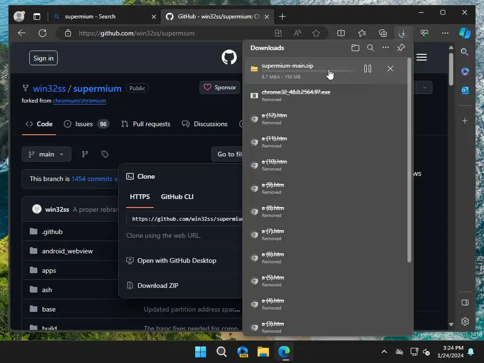Viewport: 484px width, 363px height.
Task: Click the win32ss commit author
Action: (57, 209)
